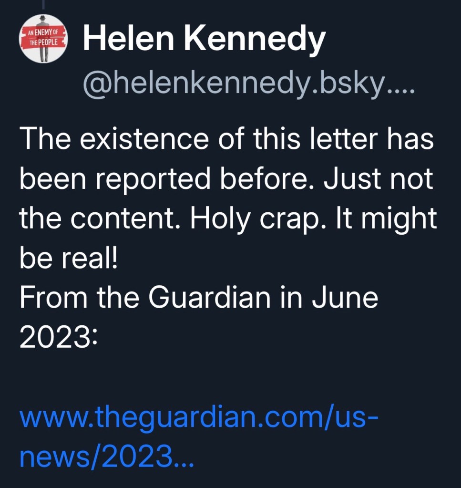Tap the line 'been reported before. Just not'
Image resolution: width=461 pixels, height=488 pixels.
point(225,179)
